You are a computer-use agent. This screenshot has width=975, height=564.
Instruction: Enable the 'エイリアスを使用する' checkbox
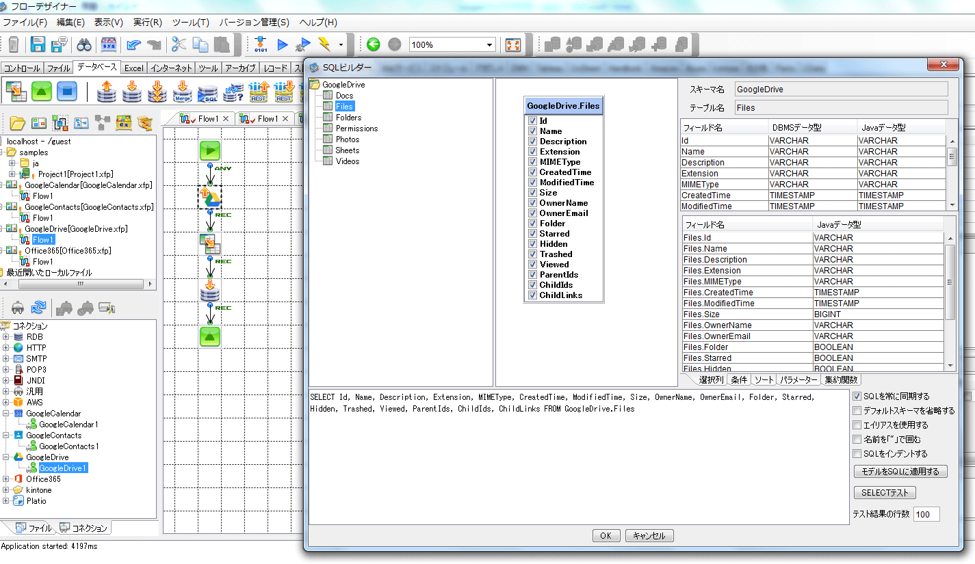pyautogui.click(x=857, y=425)
